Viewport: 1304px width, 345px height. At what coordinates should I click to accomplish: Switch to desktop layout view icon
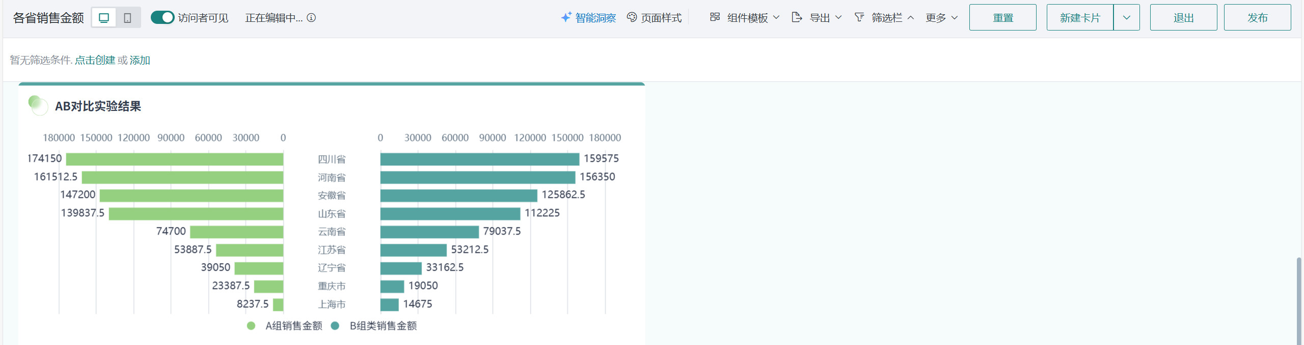[x=104, y=18]
